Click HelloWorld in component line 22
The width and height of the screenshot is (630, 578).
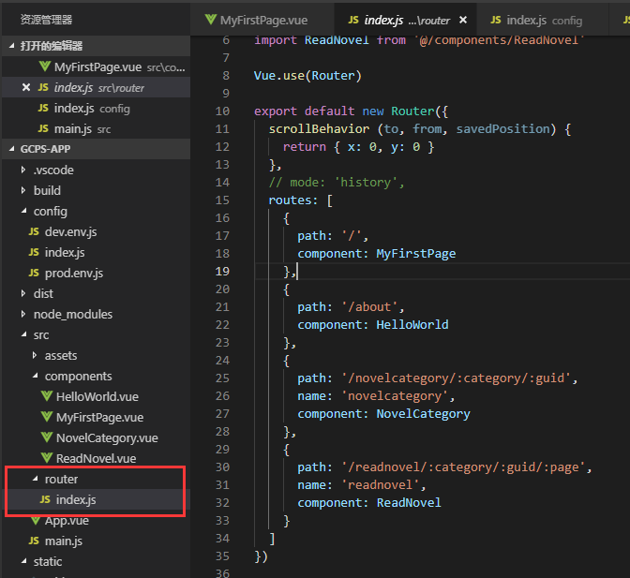click(x=412, y=325)
